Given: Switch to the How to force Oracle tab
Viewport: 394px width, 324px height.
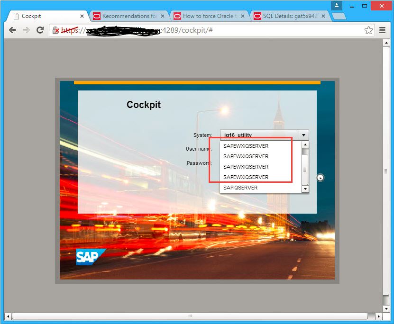Looking at the screenshot, I should pyautogui.click(x=209, y=16).
